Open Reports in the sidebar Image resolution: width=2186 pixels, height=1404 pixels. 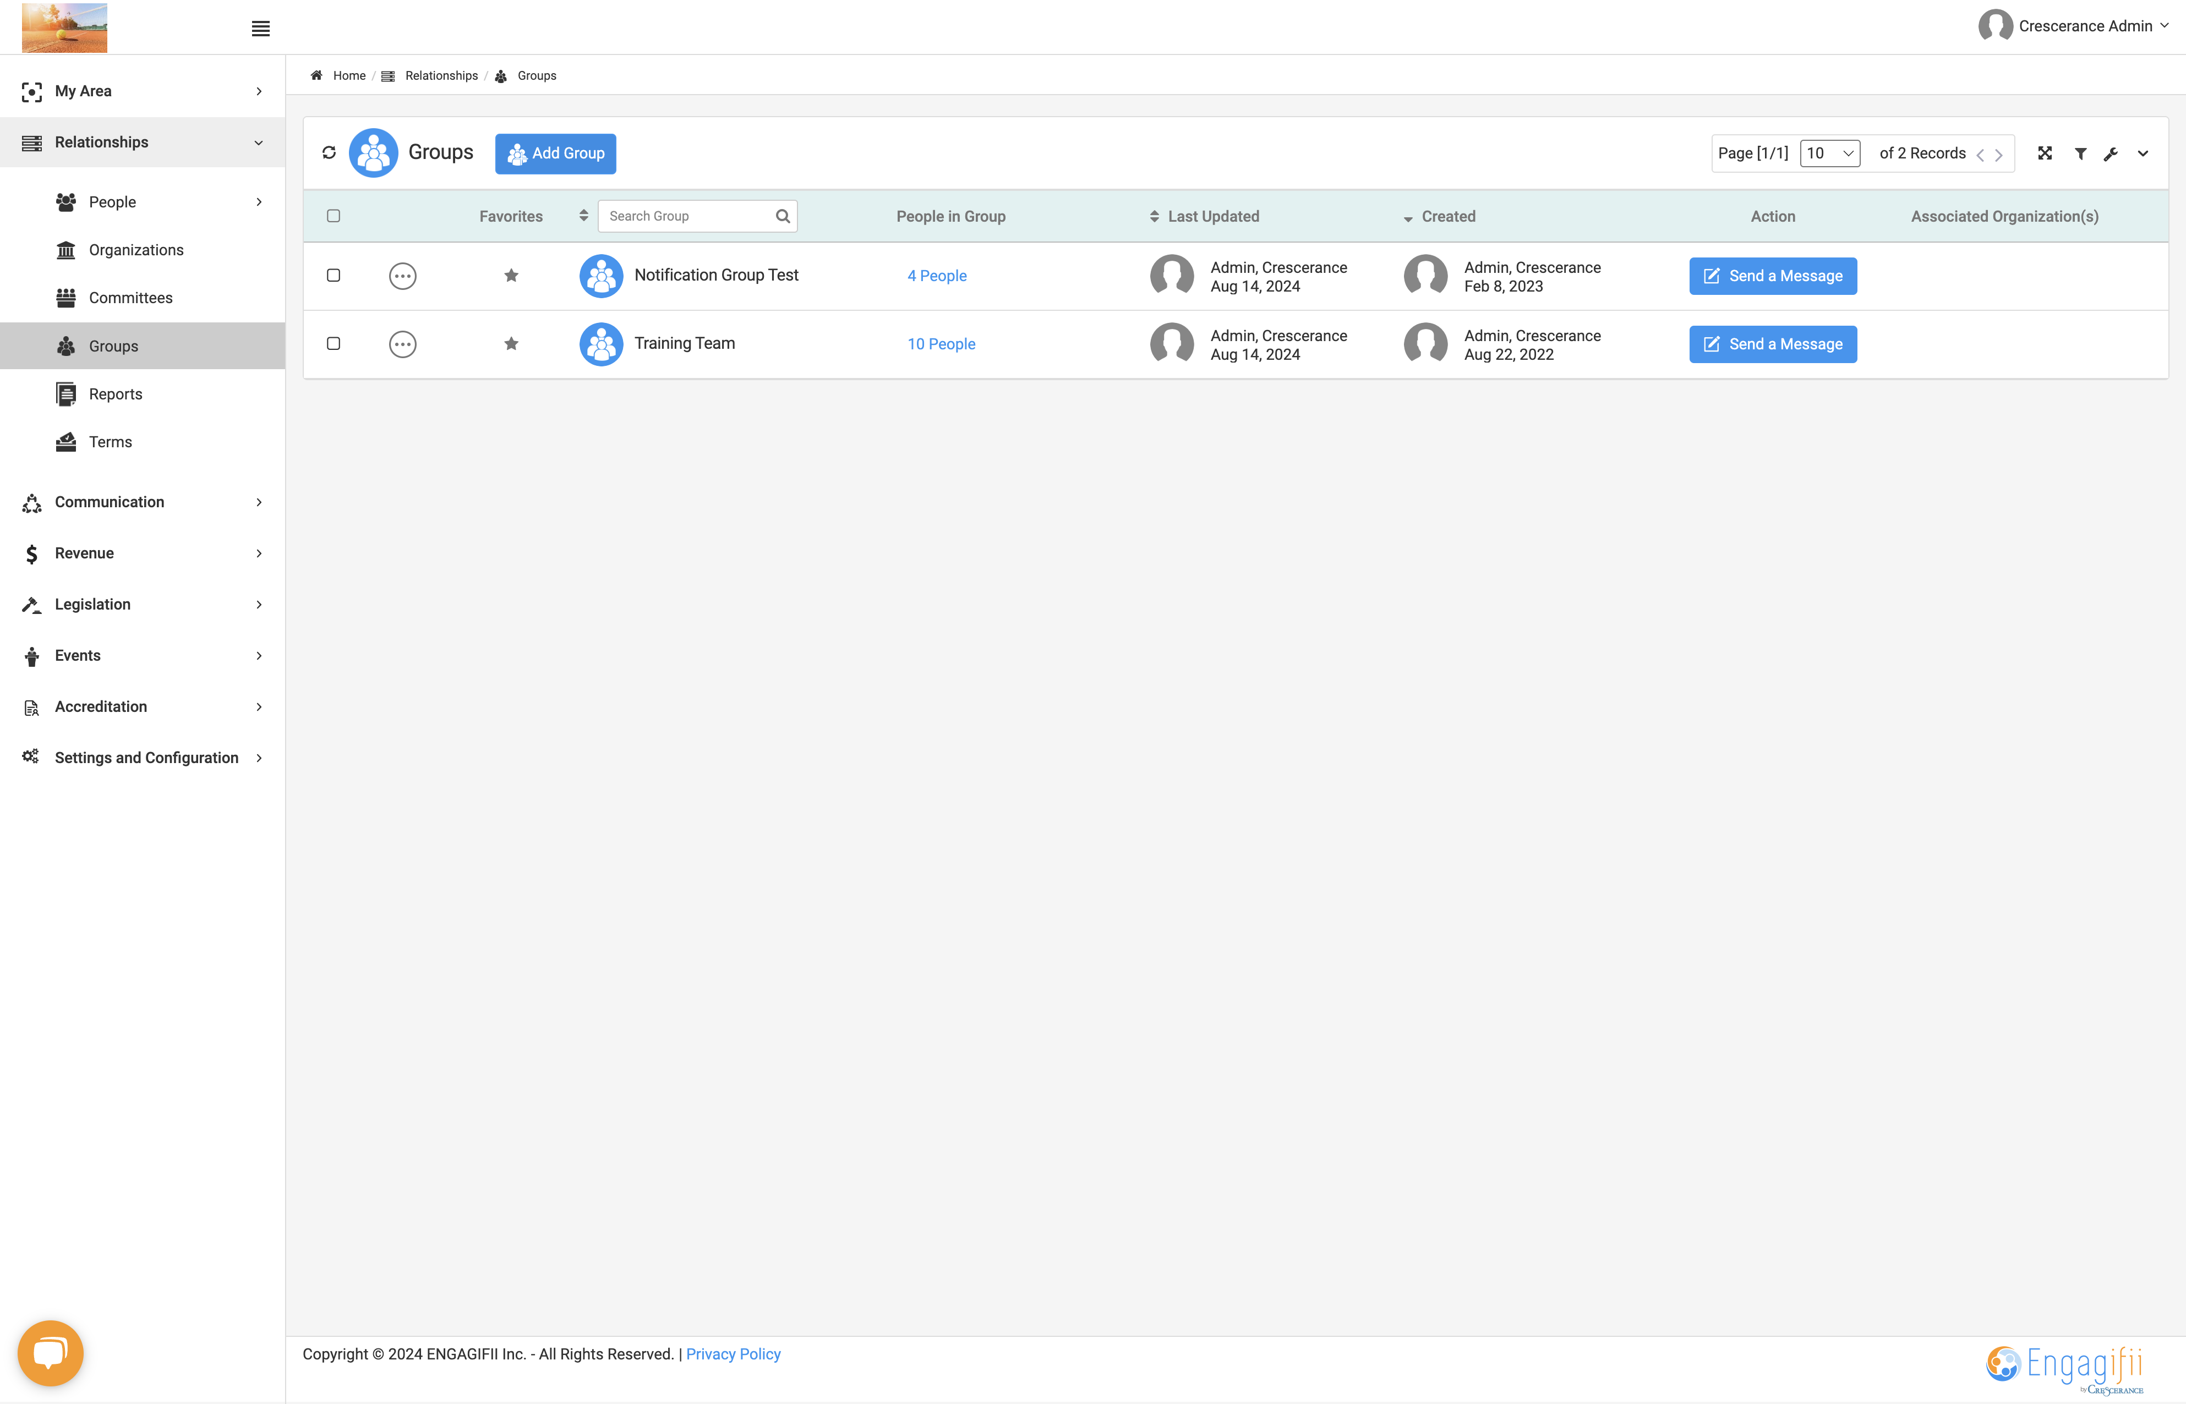pos(116,394)
